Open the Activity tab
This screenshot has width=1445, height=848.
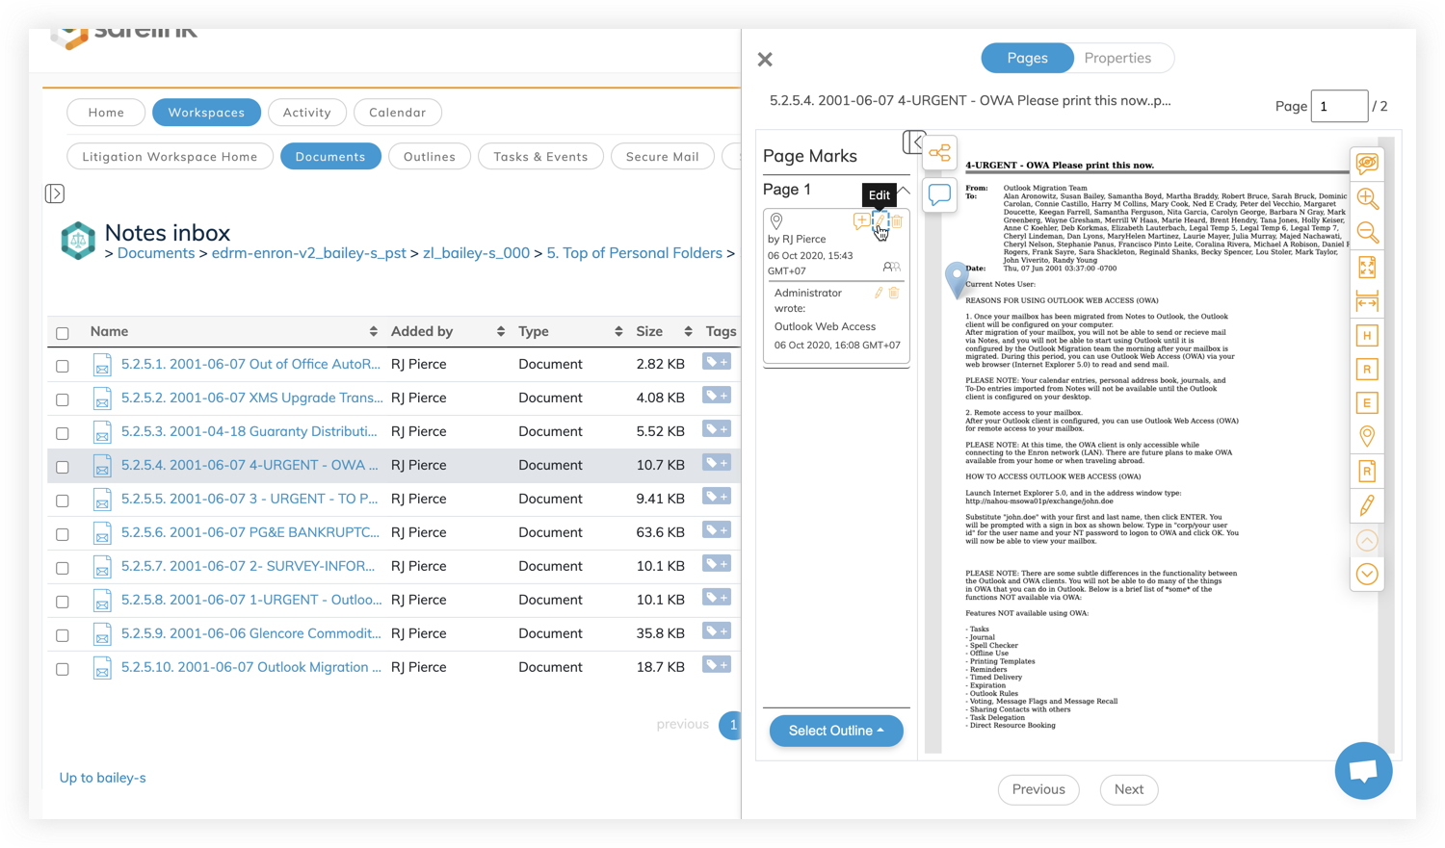point(307,113)
